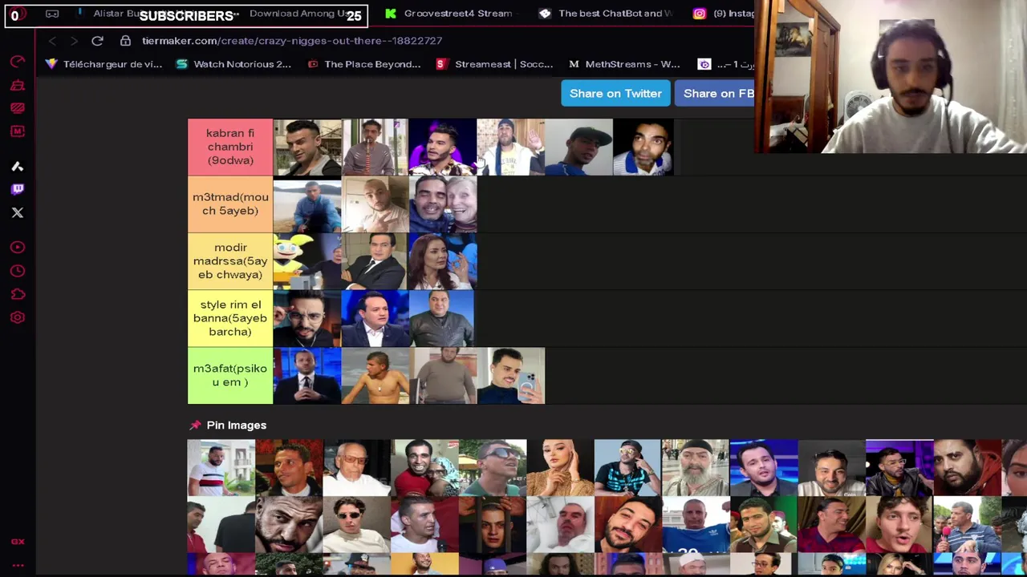Click the gamepad GX Corner icon
This screenshot has height=577, width=1027.
pyautogui.click(x=52, y=14)
